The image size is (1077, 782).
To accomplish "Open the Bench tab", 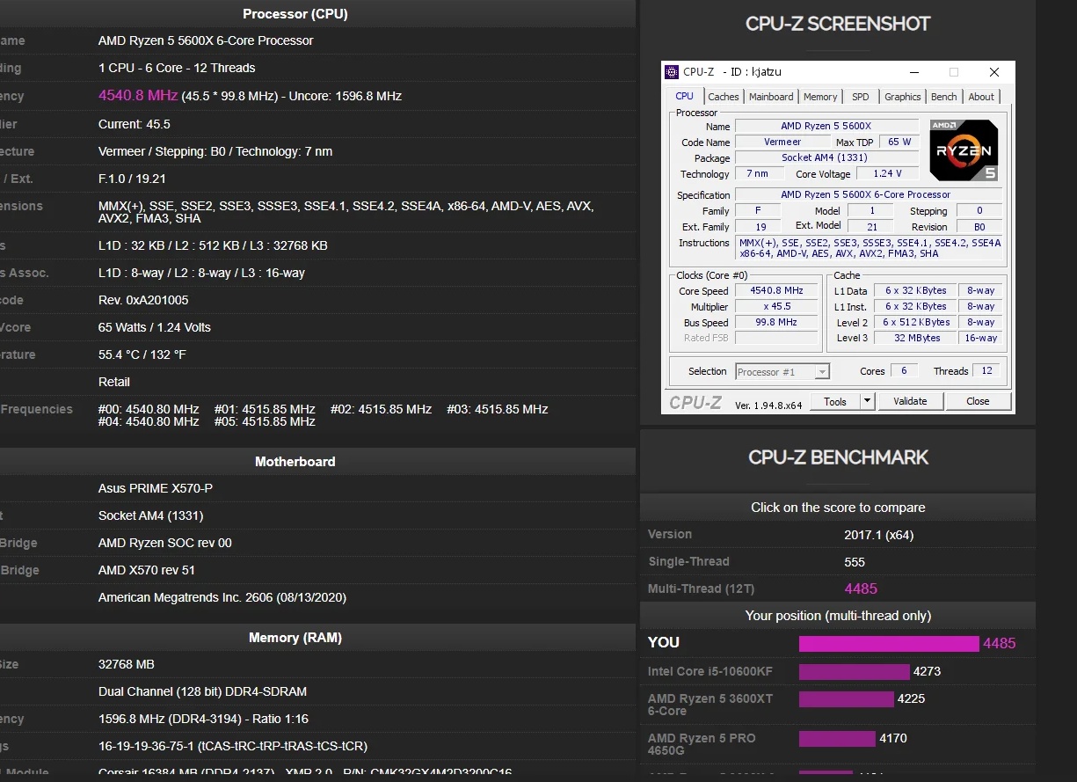I will pos(944,97).
